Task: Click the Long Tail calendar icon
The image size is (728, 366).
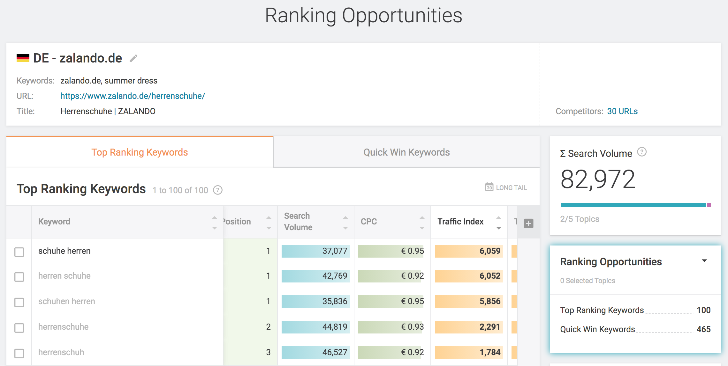Action: click(489, 187)
